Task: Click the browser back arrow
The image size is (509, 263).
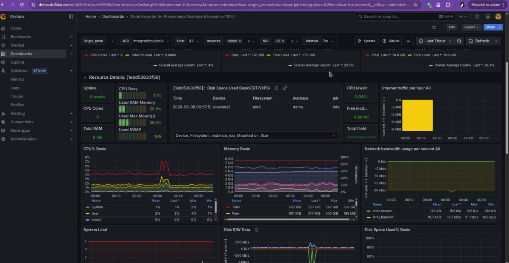Action: (3, 5)
